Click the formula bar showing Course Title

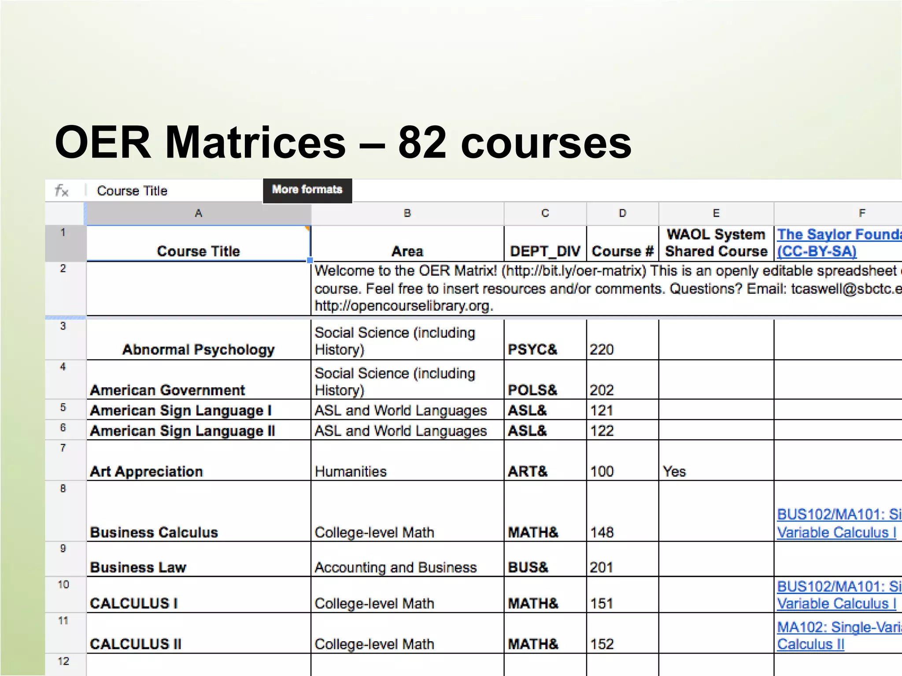click(132, 191)
